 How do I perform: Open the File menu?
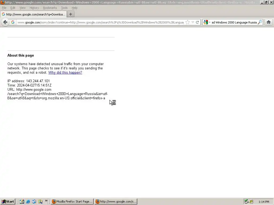point(4,8)
